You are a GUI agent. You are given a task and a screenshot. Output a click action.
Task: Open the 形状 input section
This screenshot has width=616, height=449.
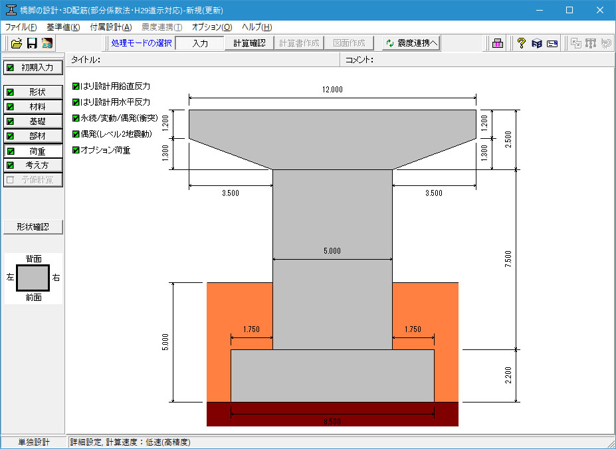click(x=33, y=92)
